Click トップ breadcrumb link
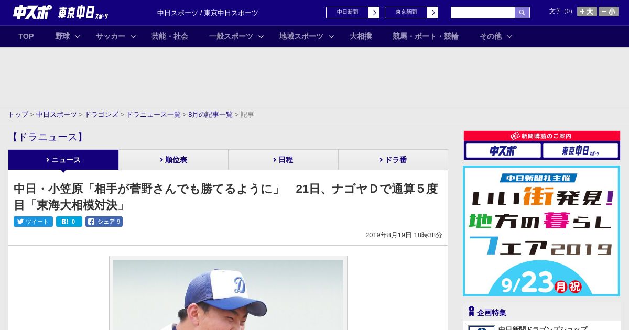 tap(18, 115)
